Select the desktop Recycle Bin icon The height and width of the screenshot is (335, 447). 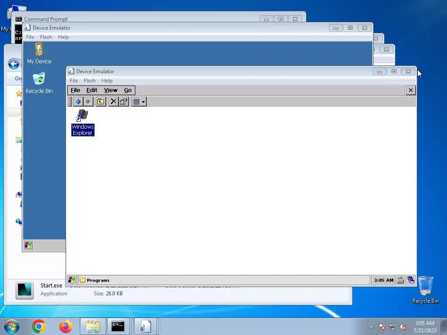point(425,290)
